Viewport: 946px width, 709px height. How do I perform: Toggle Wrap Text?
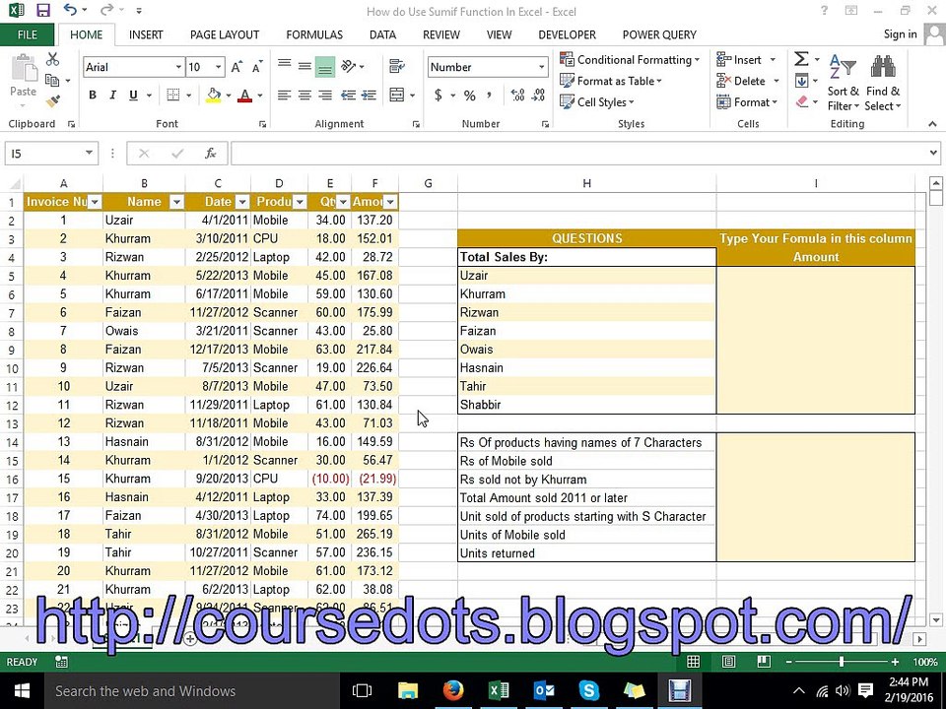coord(397,66)
